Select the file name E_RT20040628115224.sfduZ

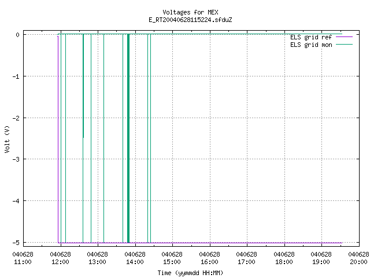tap(190, 20)
